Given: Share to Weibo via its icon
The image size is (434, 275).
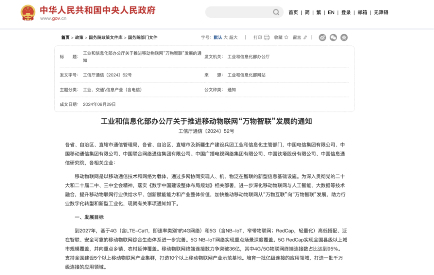Looking at the screenshot, I should (x=322, y=37).
